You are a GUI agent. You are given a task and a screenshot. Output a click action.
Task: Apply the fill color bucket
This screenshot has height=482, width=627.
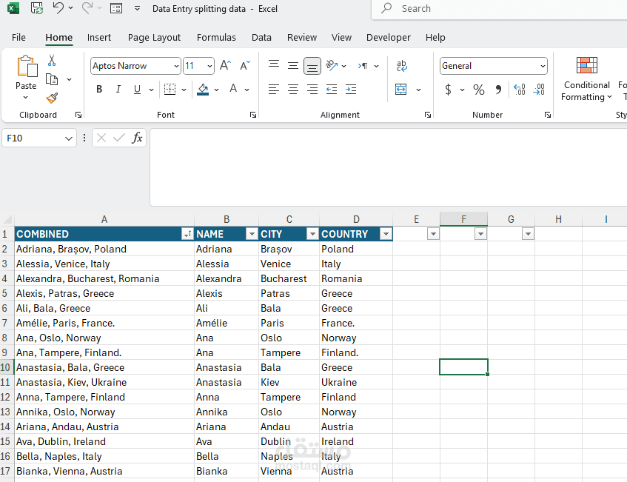(x=203, y=89)
